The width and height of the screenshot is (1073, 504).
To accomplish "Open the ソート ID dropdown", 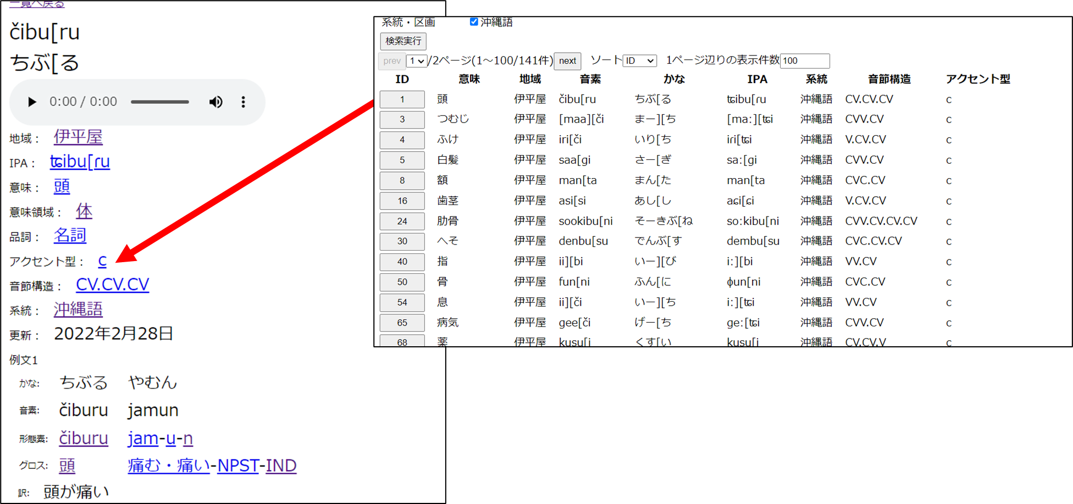I will tap(639, 61).
